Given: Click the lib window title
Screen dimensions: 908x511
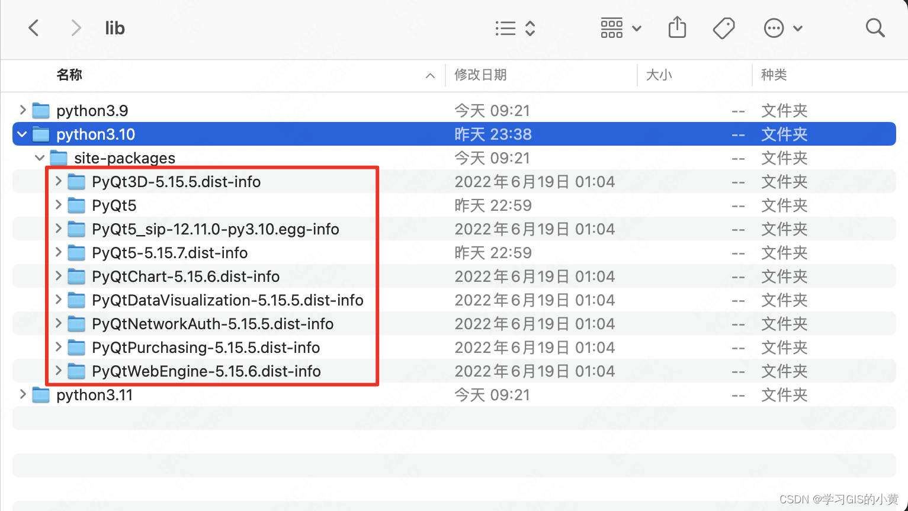Looking at the screenshot, I should pyautogui.click(x=115, y=28).
